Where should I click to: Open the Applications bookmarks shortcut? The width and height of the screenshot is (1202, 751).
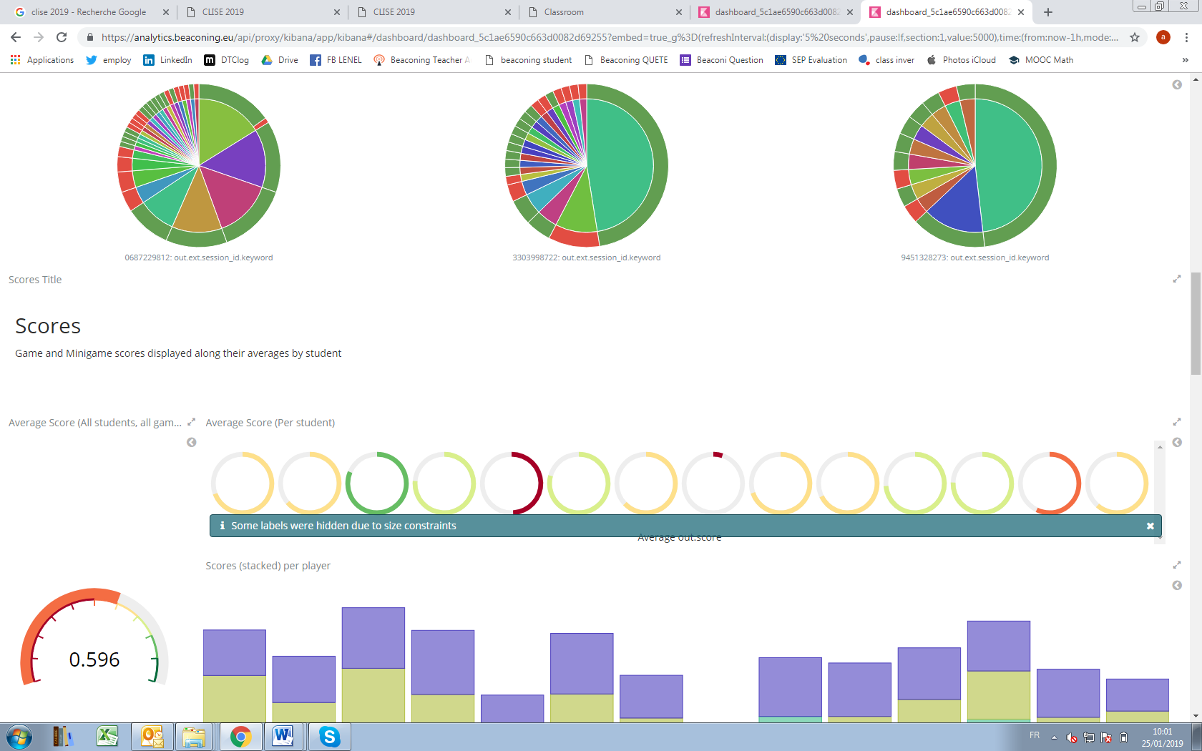[42, 60]
